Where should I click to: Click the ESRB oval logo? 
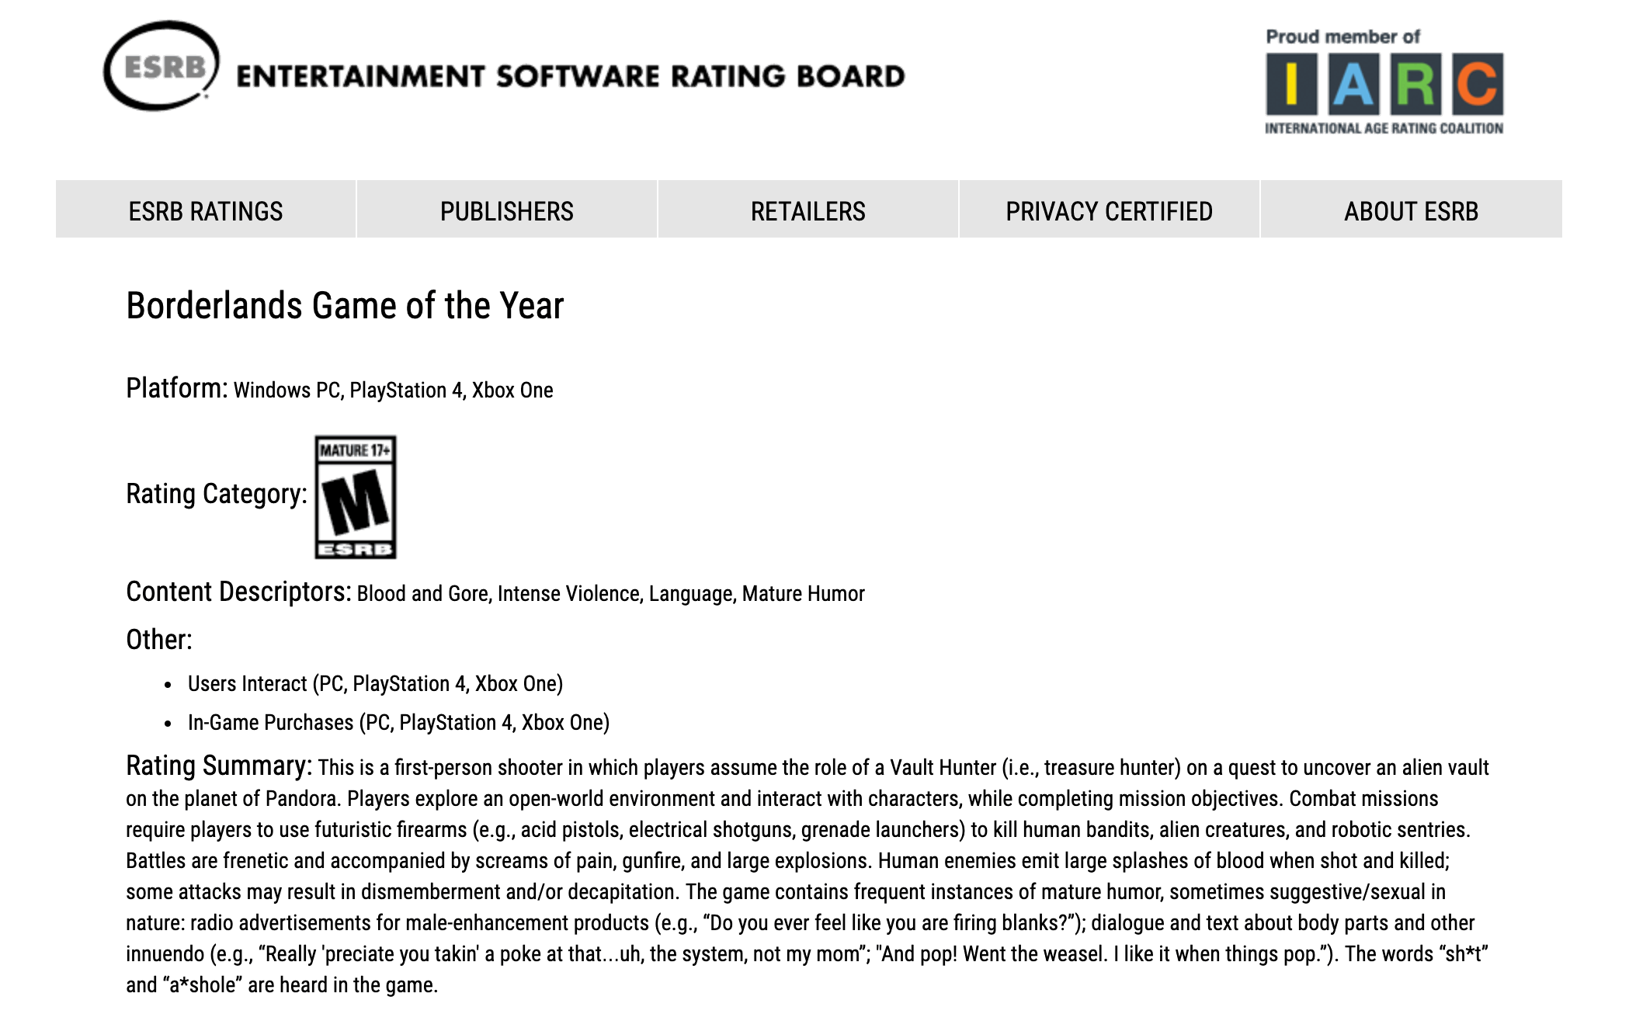click(x=162, y=66)
